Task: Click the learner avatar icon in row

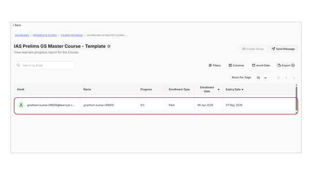Action: [21, 105]
